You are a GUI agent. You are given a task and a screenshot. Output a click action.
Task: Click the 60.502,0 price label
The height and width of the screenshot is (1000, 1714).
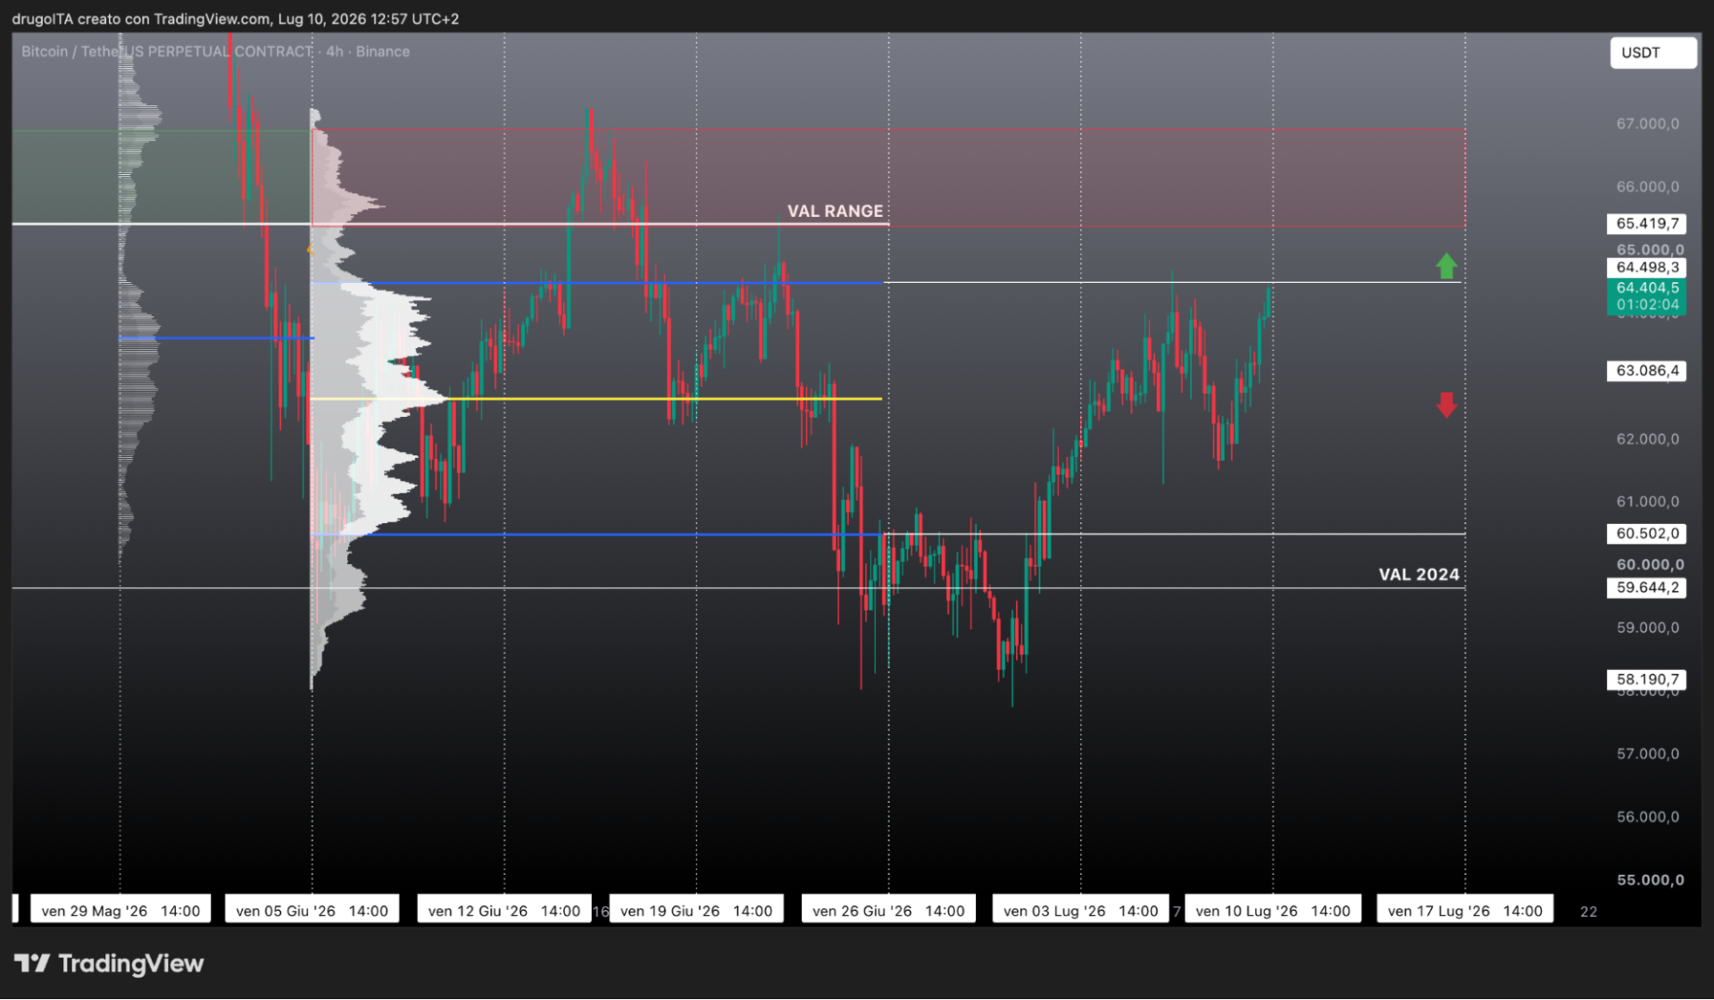[1646, 533]
